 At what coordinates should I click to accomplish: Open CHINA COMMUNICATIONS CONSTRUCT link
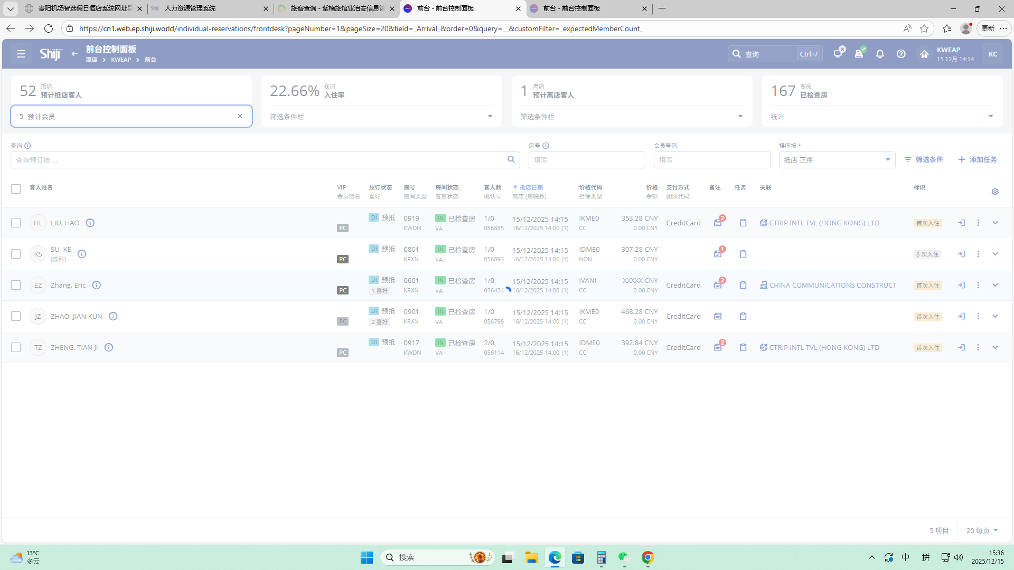(x=832, y=285)
